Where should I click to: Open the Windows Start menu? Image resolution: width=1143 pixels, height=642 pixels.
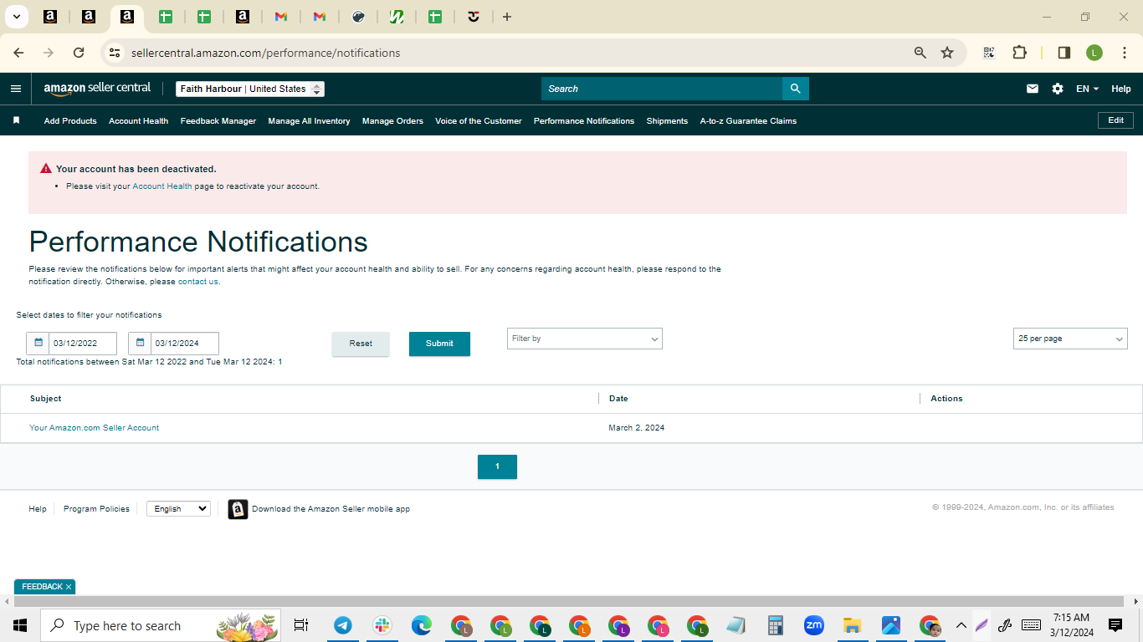[20, 625]
